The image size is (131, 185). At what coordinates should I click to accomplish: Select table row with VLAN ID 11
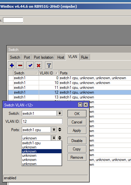[70, 88]
